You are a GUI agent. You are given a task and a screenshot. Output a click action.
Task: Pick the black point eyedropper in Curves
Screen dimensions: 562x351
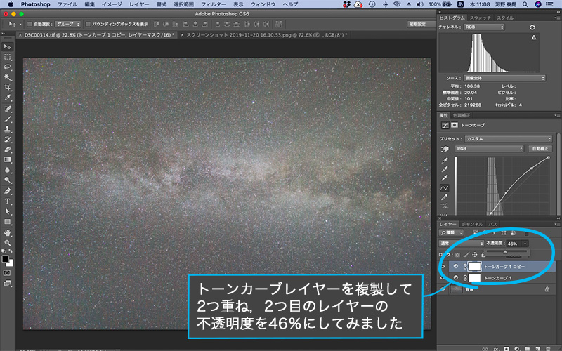pyautogui.click(x=445, y=160)
